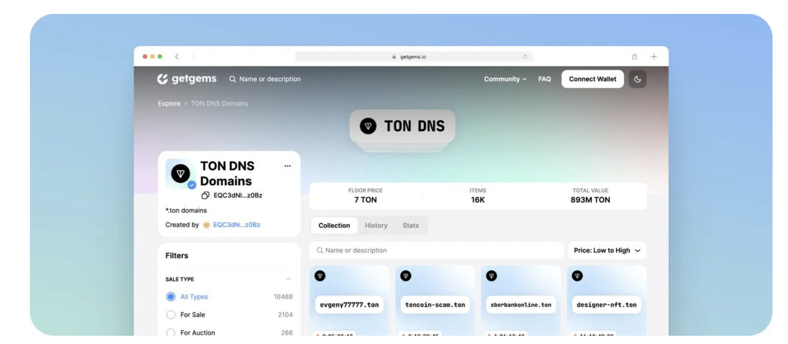
Task: Click TON DNS Domains breadcrumb
Action: (x=220, y=104)
